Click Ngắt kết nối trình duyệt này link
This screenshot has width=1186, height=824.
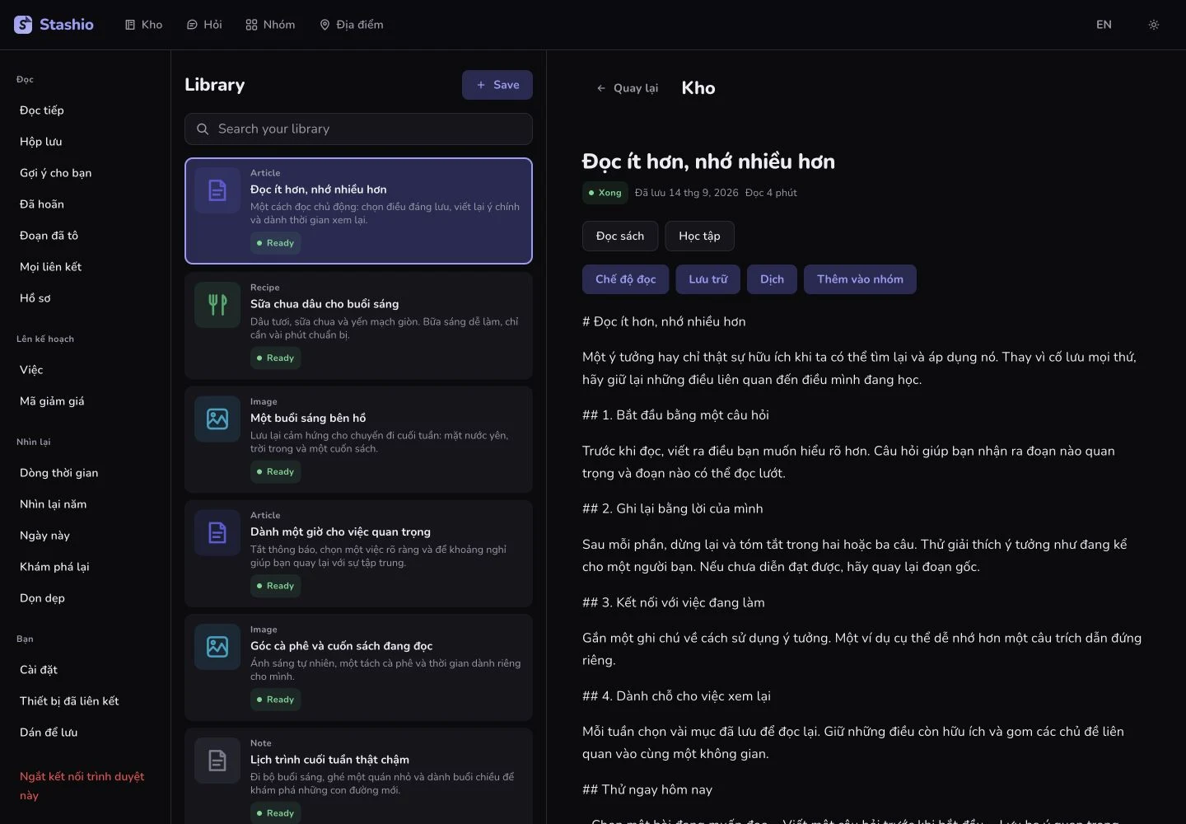point(82,786)
